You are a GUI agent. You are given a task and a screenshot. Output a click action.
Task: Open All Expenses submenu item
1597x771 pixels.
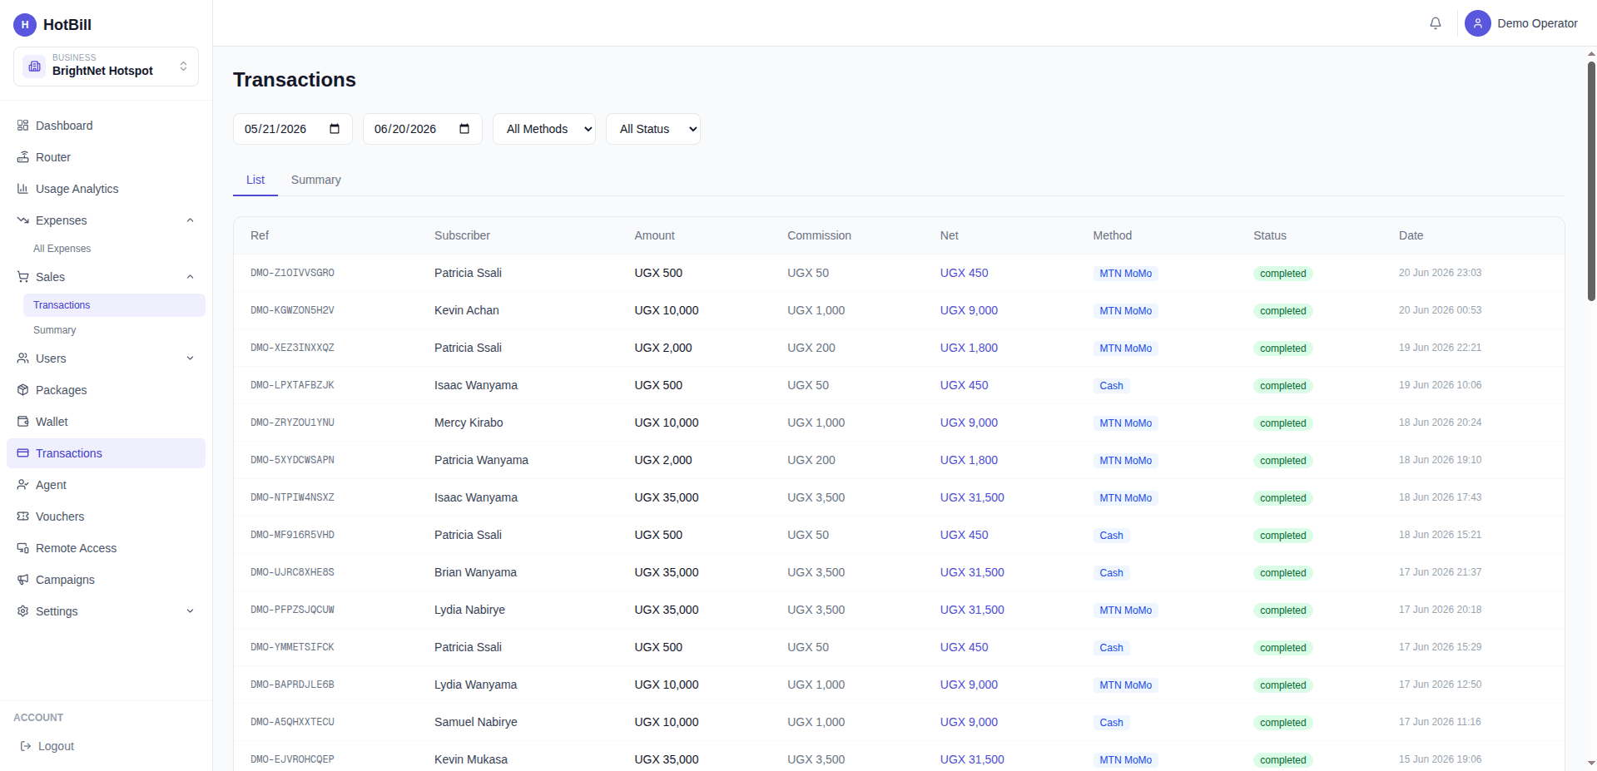tap(114, 249)
